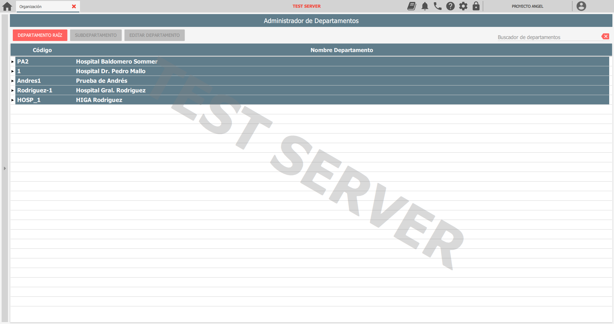Open the user profile avatar icon
The width and height of the screenshot is (614, 324).
coord(581,6)
